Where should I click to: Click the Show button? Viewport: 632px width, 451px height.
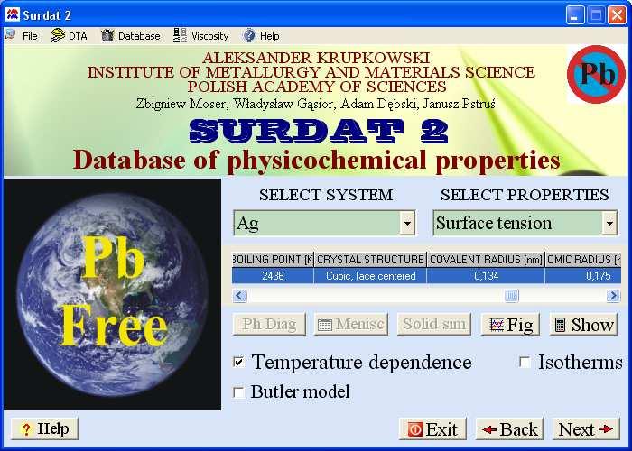coord(583,324)
